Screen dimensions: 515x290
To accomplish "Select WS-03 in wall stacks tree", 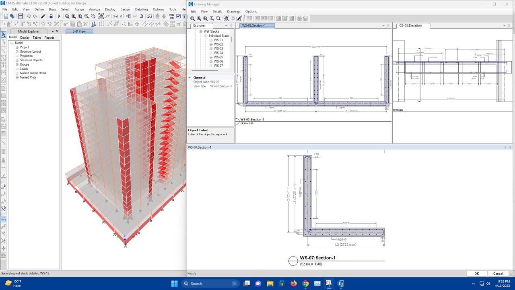I will [218, 49].
